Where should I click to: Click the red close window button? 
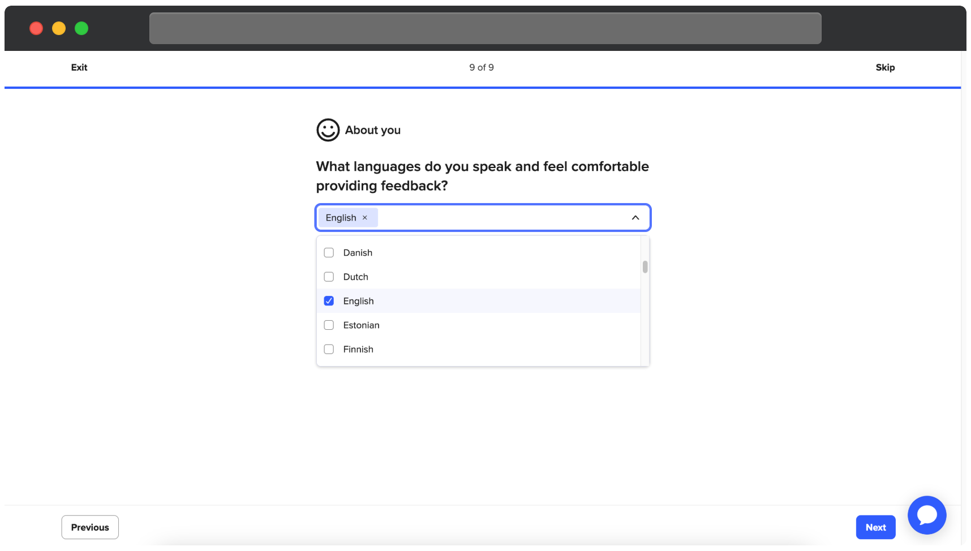36,28
